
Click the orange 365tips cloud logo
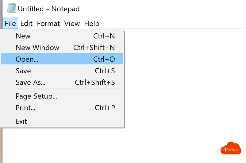point(231,148)
